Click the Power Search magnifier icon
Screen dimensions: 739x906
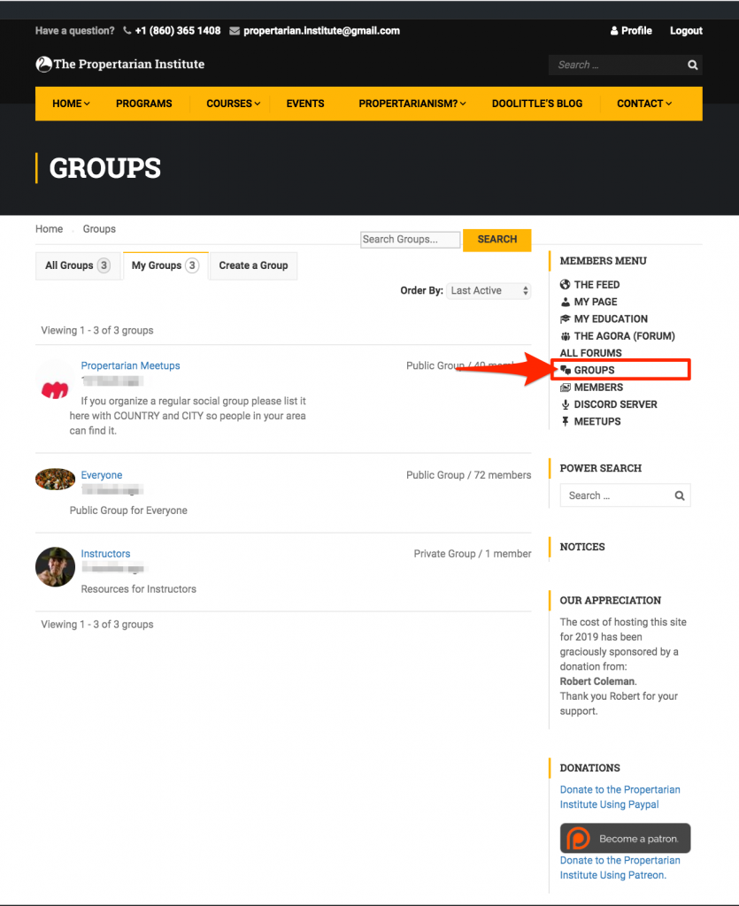click(679, 495)
